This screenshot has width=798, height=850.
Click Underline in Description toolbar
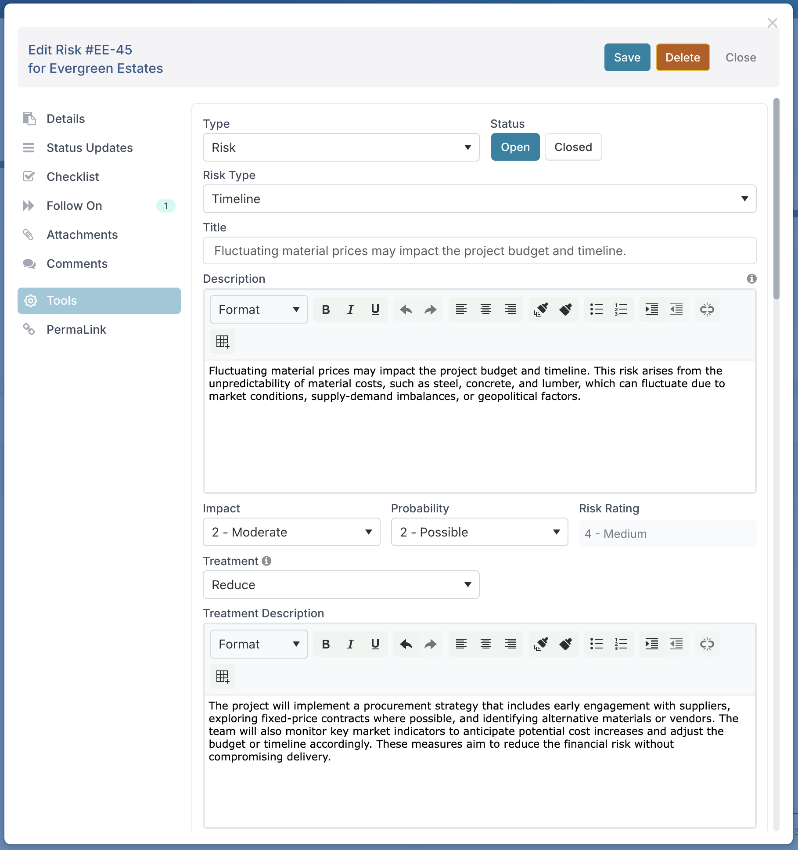[x=375, y=310]
